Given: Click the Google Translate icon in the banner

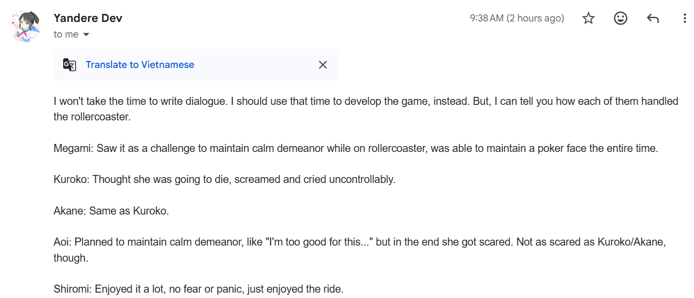Looking at the screenshot, I should pyautogui.click(x=70, y=65).
